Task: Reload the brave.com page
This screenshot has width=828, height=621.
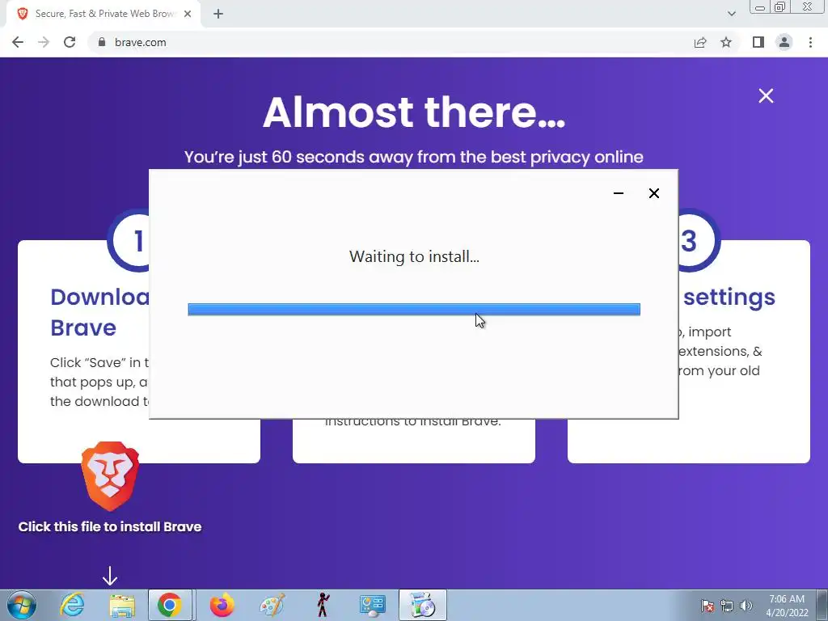Action: [70, 42]
